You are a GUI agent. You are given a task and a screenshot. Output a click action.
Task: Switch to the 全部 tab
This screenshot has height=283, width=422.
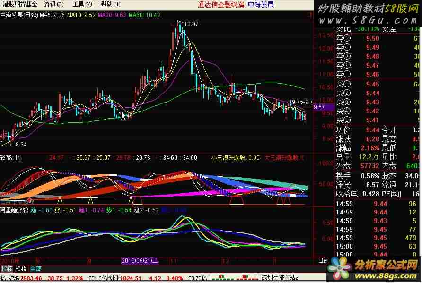point(35,269)
